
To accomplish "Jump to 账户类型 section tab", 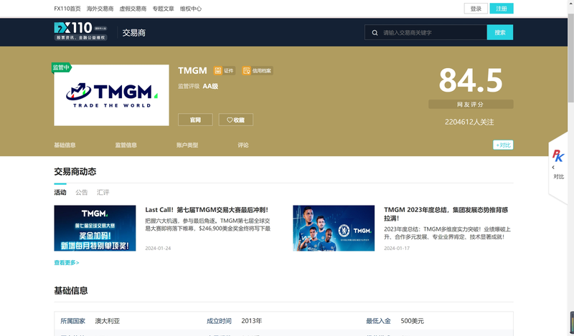I will (x=187, y=145).
